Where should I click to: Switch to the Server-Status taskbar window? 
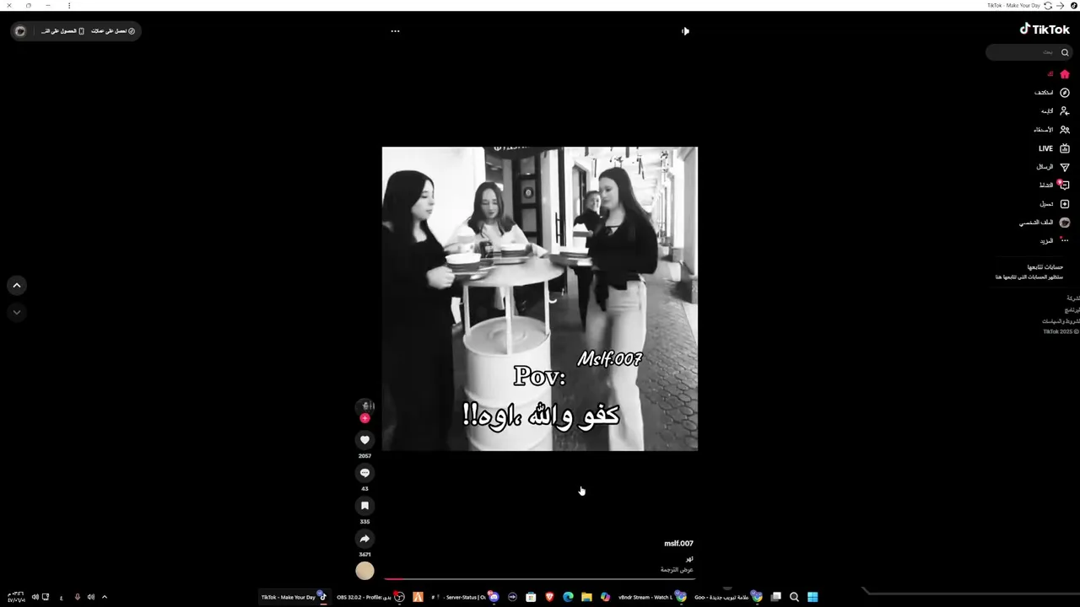pyautogui.click(x=463, y=597)
